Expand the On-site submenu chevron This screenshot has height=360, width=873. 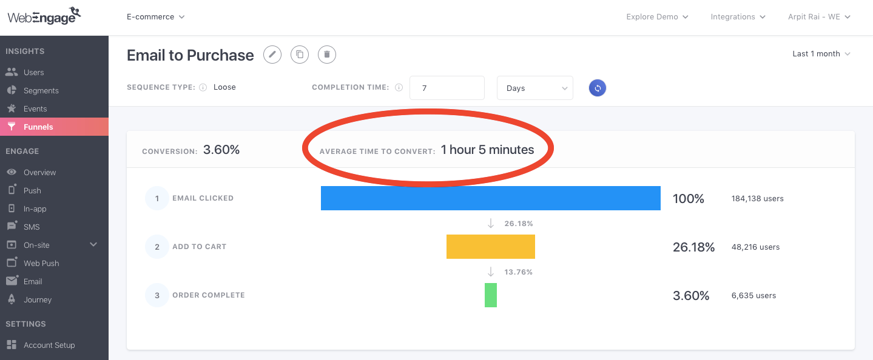click(x=93, y=245)
